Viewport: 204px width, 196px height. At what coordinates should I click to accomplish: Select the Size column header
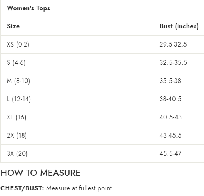pyautogui.click(x=13, y=26)
